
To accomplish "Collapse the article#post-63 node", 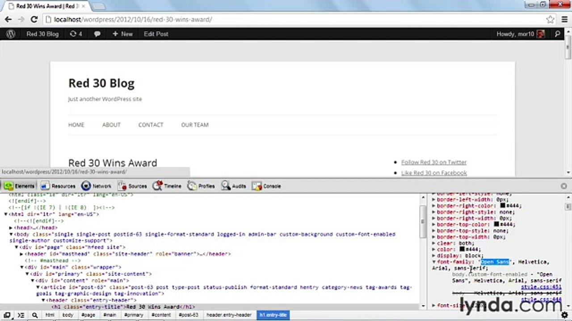I will pos(38,288).
